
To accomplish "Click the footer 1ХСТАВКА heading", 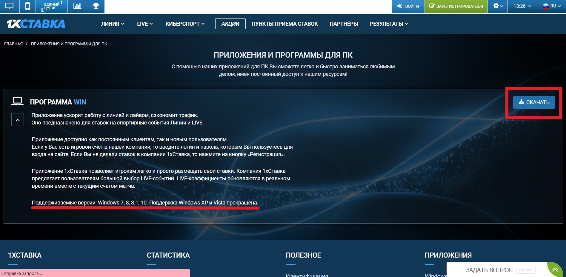I will tap(25, 256).
